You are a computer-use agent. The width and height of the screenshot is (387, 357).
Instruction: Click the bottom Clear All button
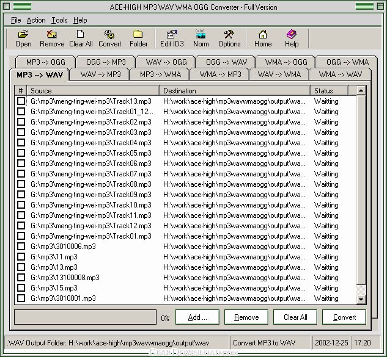click(295, 317)
